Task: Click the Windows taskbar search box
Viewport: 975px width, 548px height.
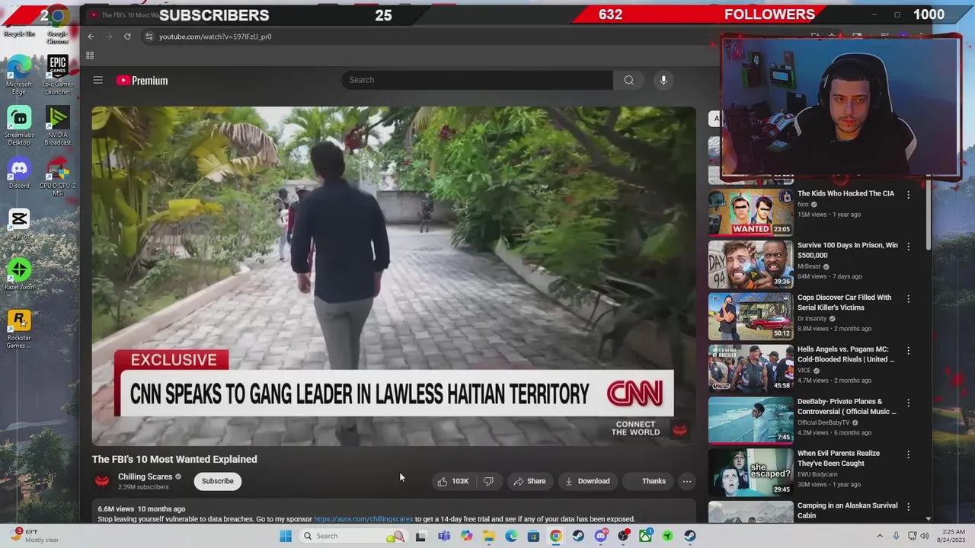Action: click(353, 536)
